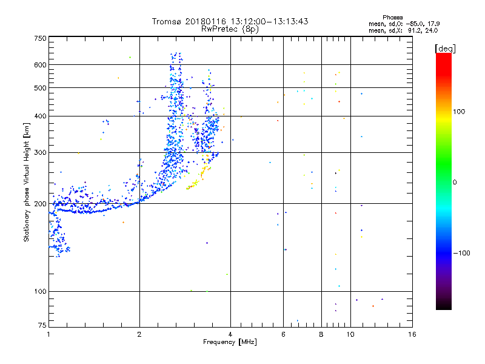Click the y-axis label 'Stationary phase Virtual Height [km]'
This screenshot has height=364, width=485.
(26, 183)
